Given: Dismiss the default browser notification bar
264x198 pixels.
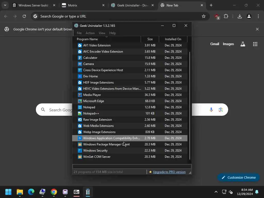Looking at the screenshot, I should [x=257, y=29].
